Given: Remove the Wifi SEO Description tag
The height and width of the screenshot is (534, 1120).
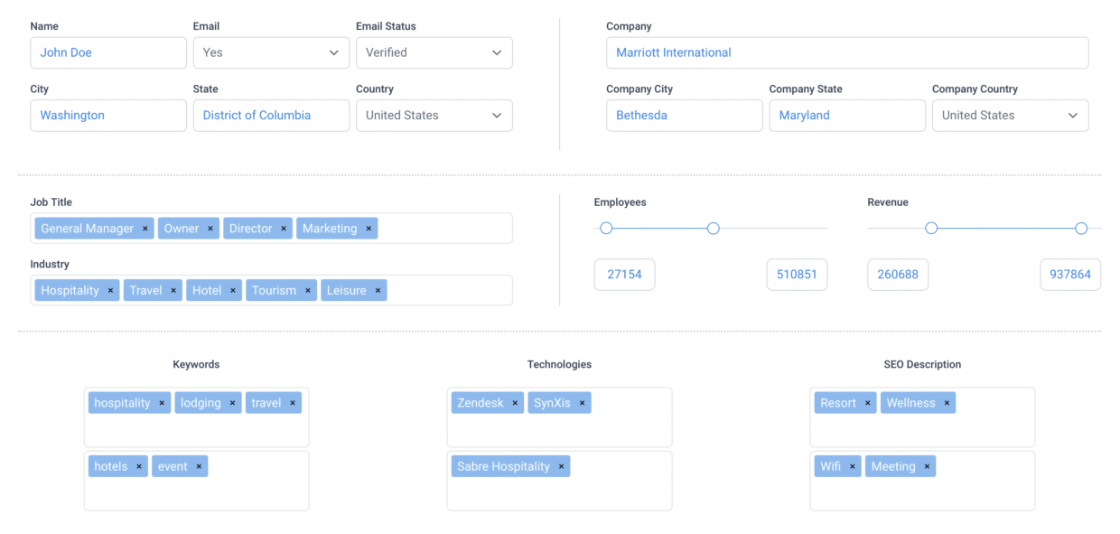Looking at the screenshot, I should (x=853, y=465).
